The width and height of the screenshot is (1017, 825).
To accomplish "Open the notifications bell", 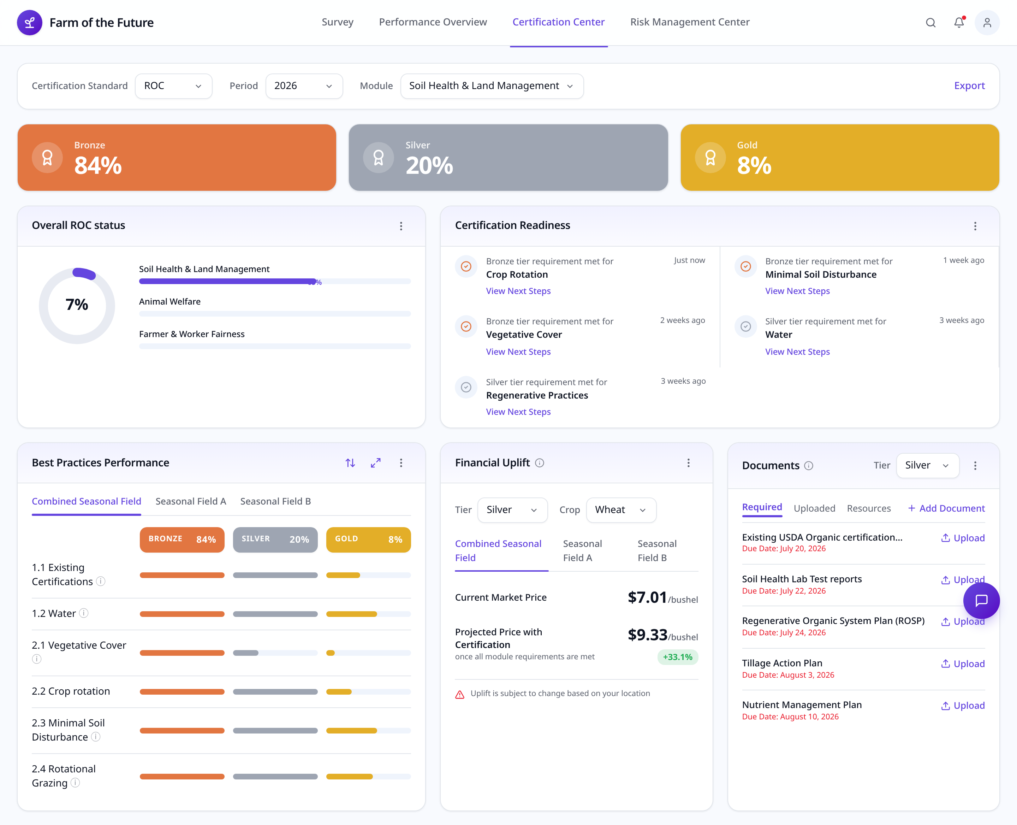I will pyautogui.click(x=959, y=22).
